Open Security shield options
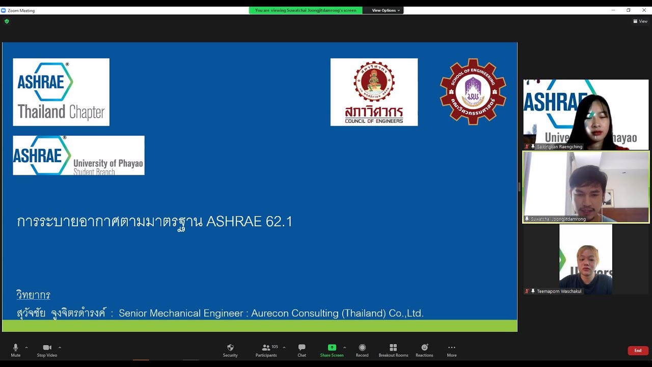652x367 pixels. (x=230, y=350)
